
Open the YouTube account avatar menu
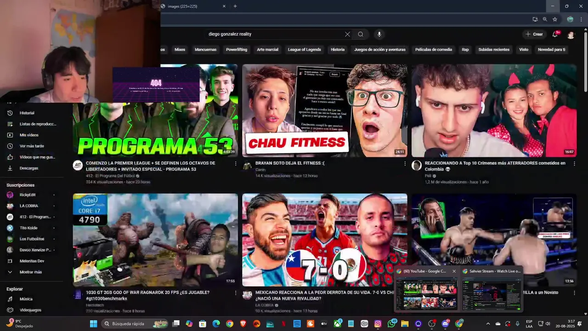571,34
